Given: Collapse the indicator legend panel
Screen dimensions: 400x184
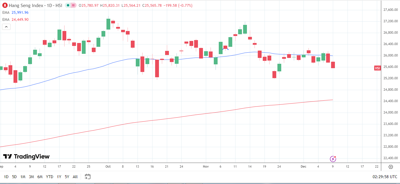Looking at the screenshot, I should pos(6,27).
